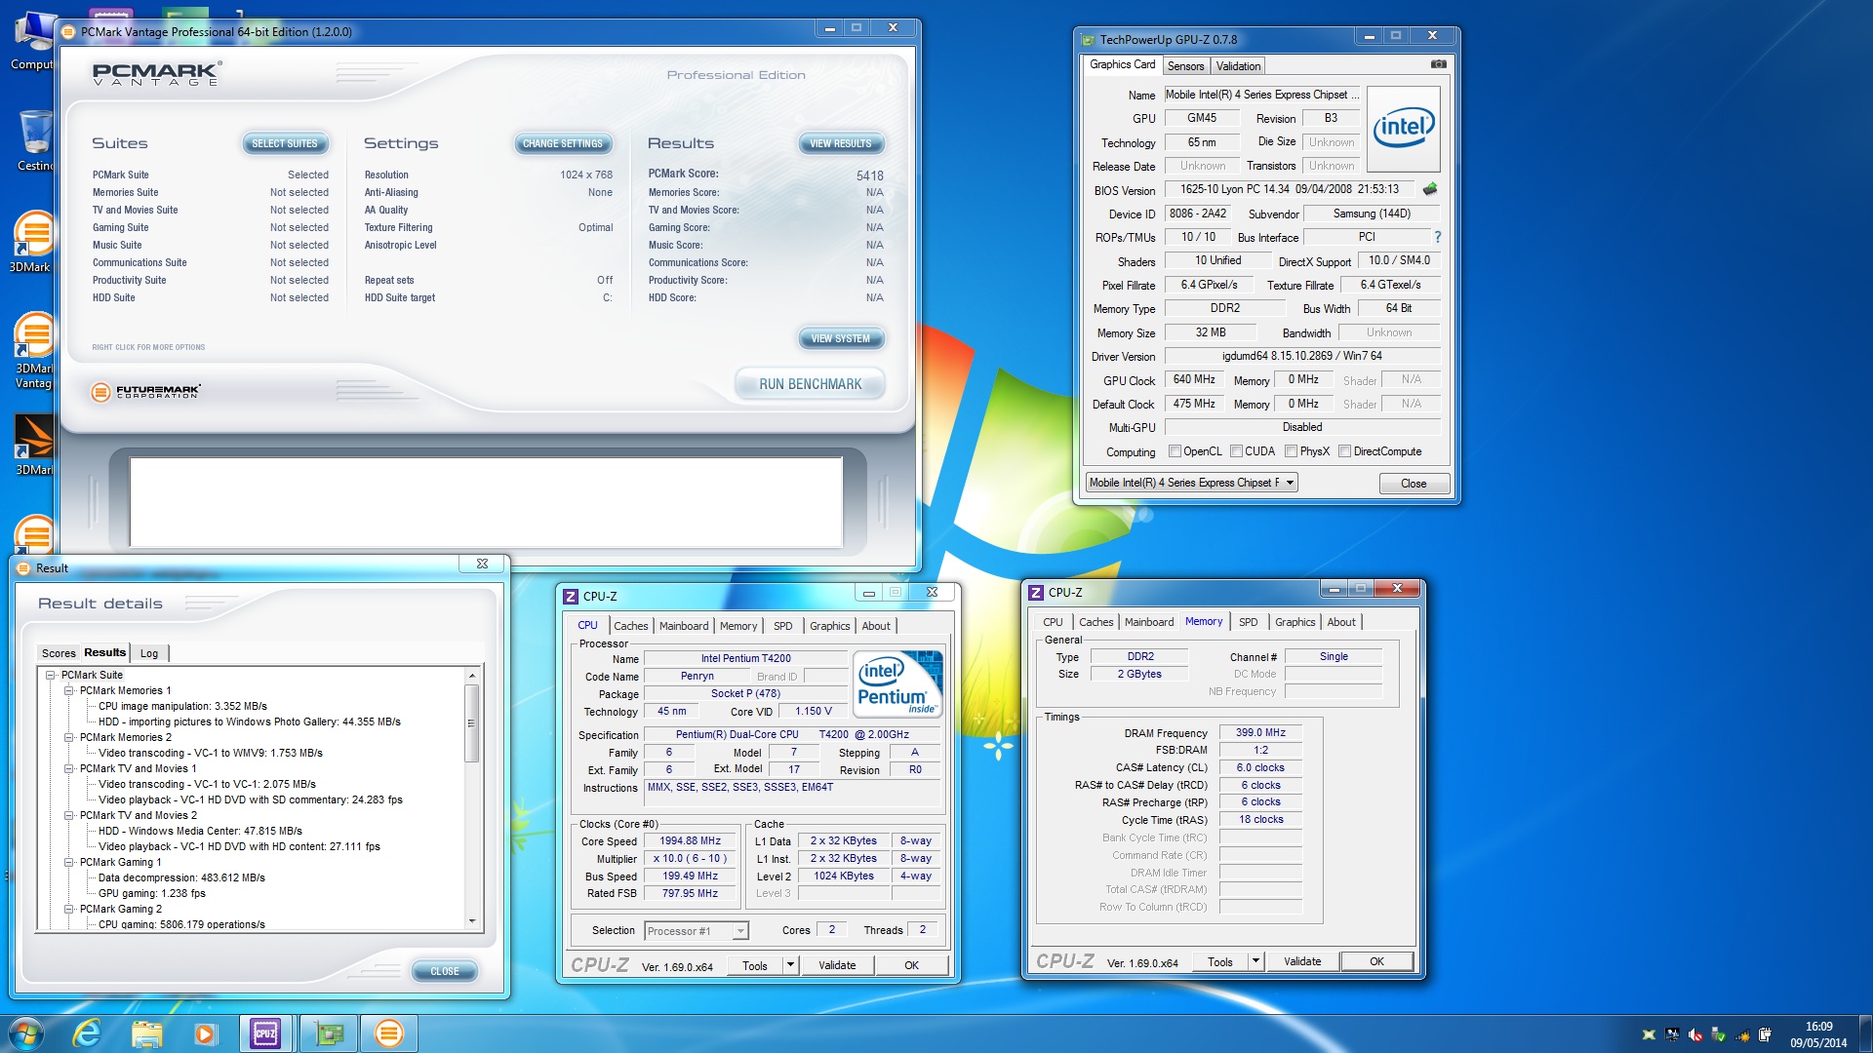1873x1053 pixels.
Task: Click the View System button
Action: click(x=841, y=338)
